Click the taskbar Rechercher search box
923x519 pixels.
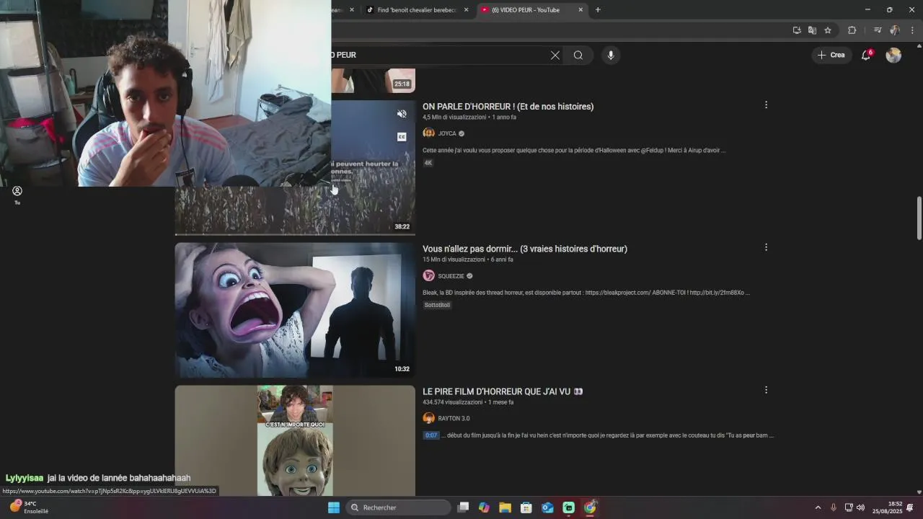point(398,507)
